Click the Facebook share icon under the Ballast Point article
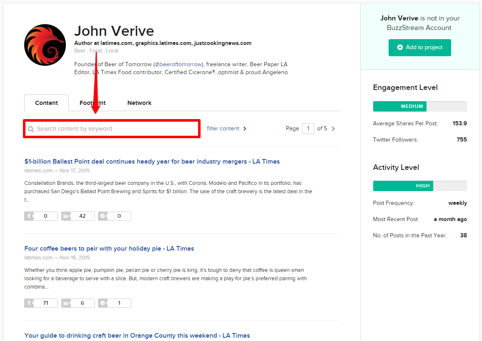The image size is (482, 341). [29, 216]
